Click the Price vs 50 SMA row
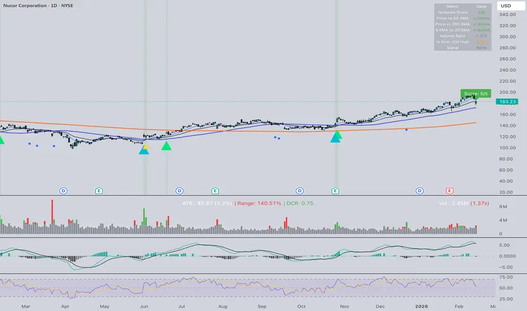The image size is (527, 311). coord(463,18)
